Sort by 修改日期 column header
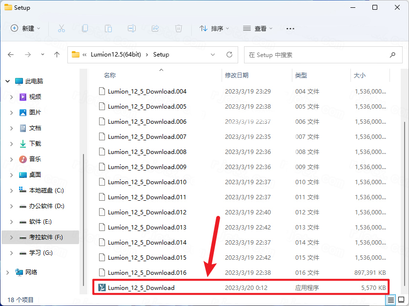This screenshot has height=306, width=409. (x=237, y=76)
